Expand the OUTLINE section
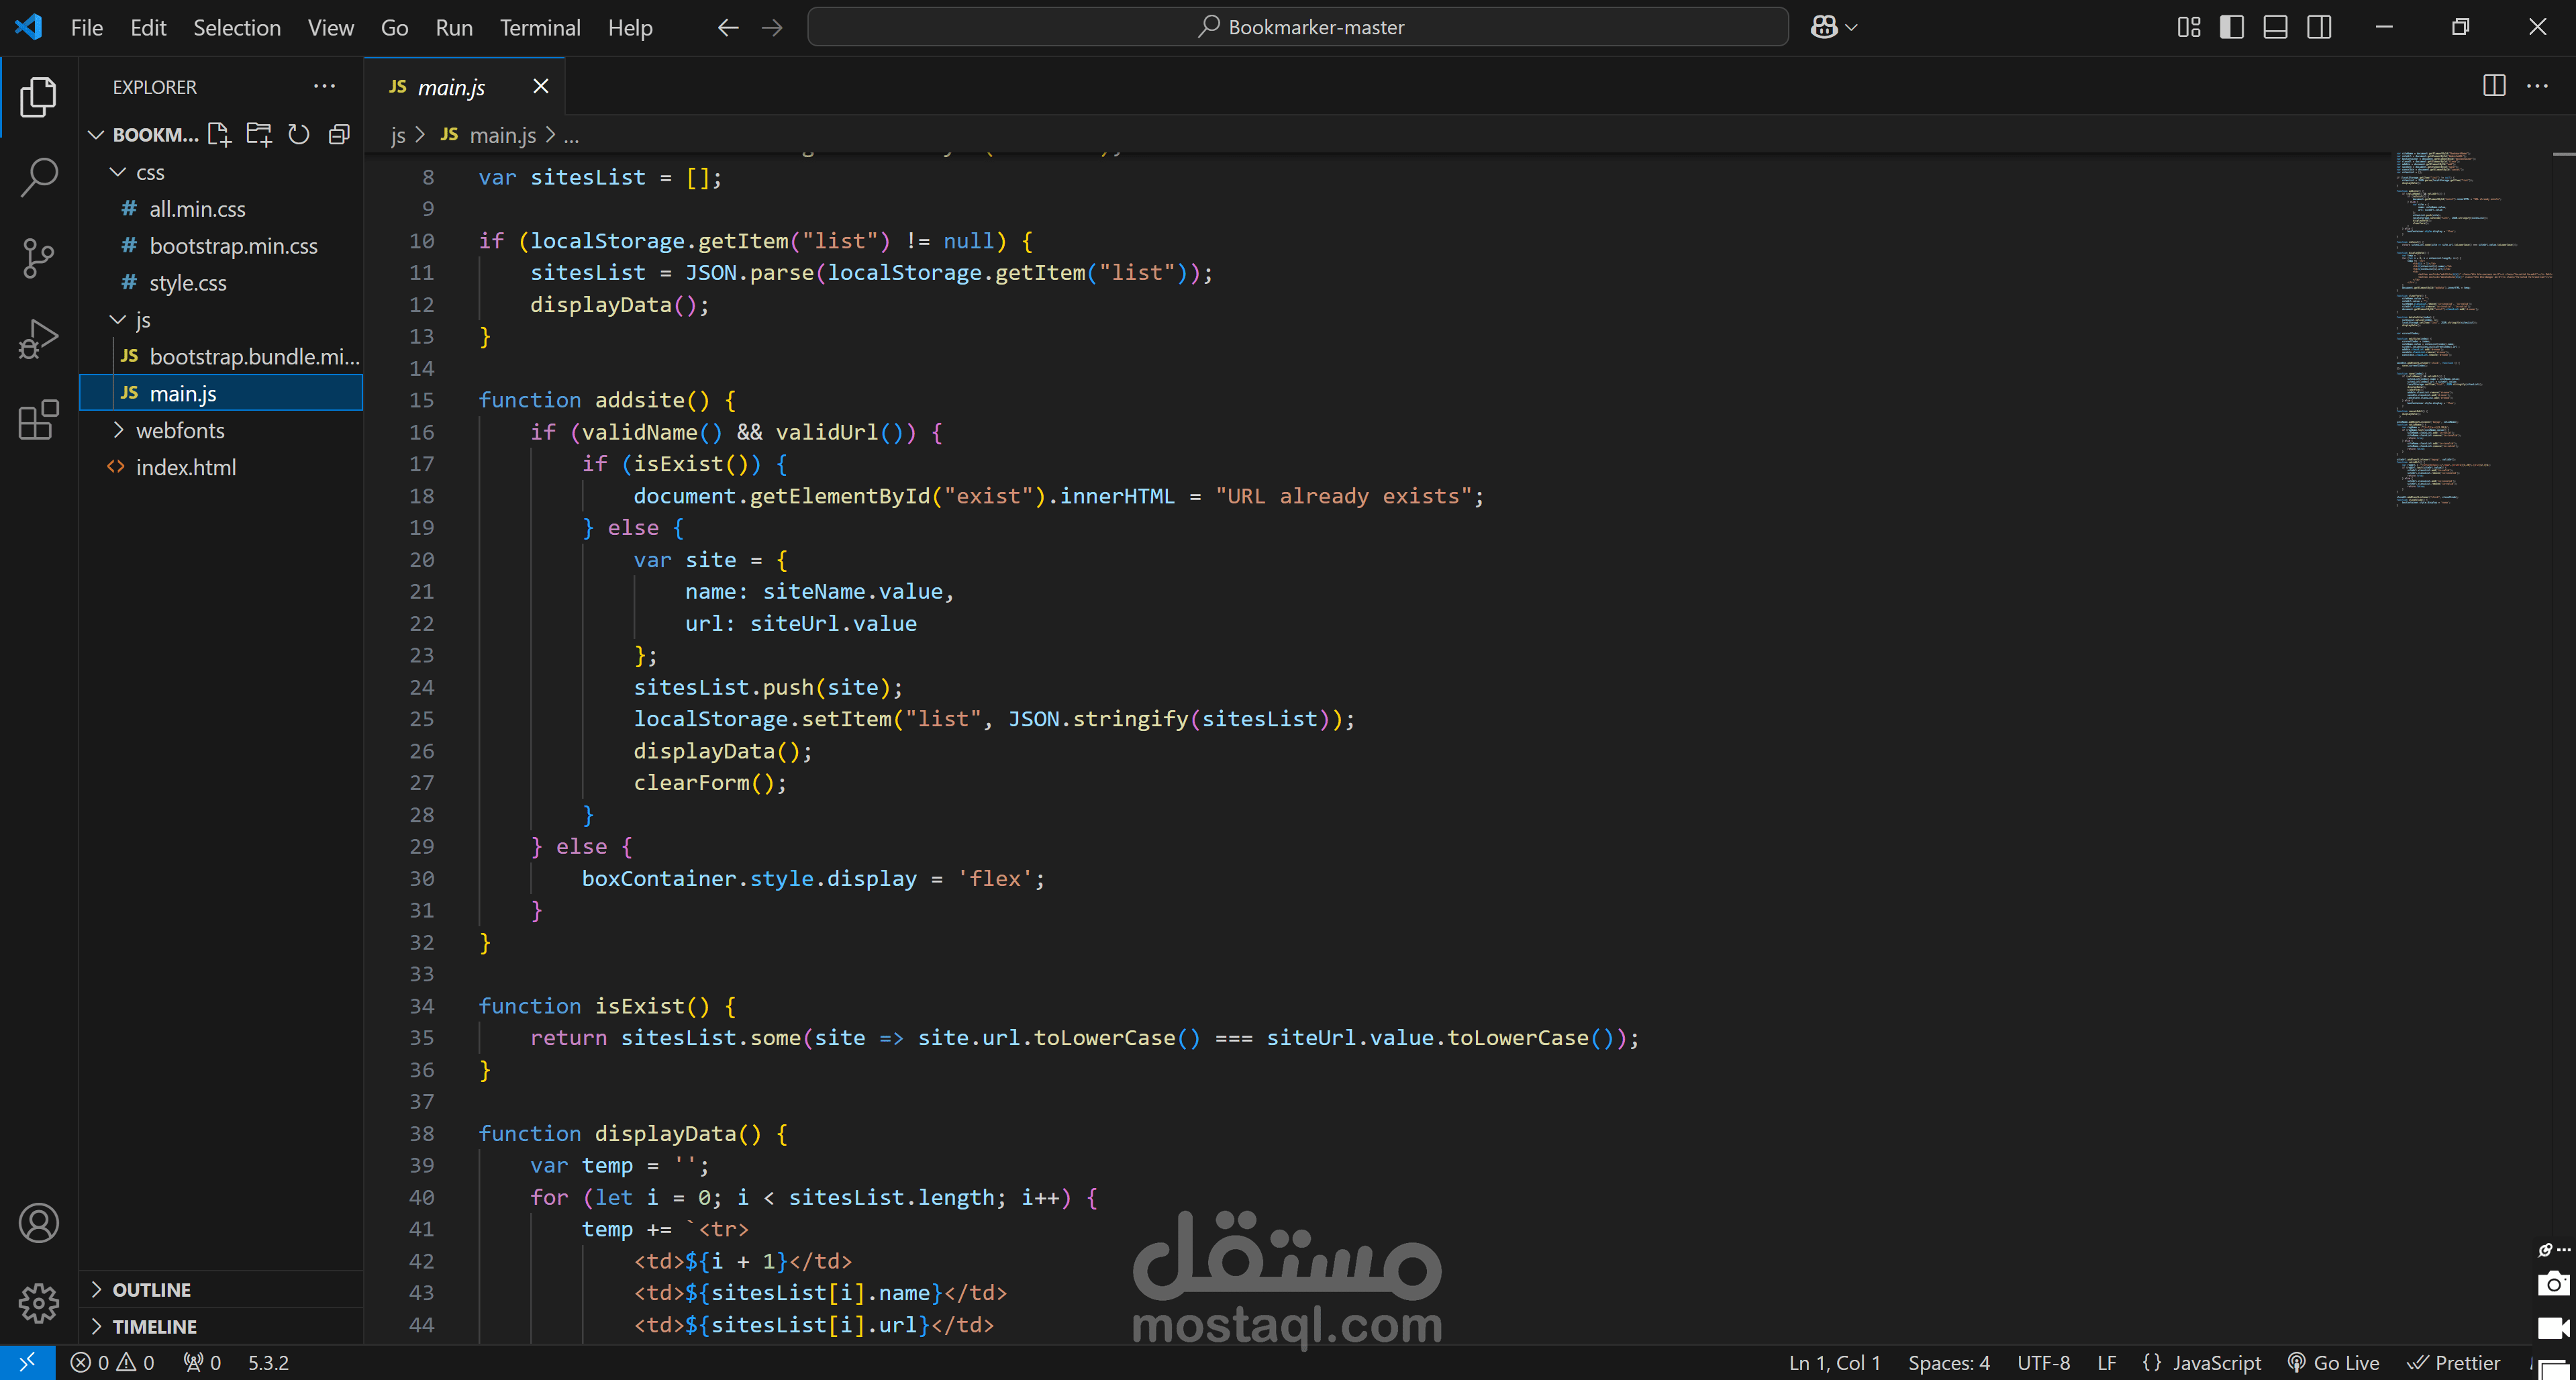Screen dimensions: 2576x1380 click(151, 1289)
